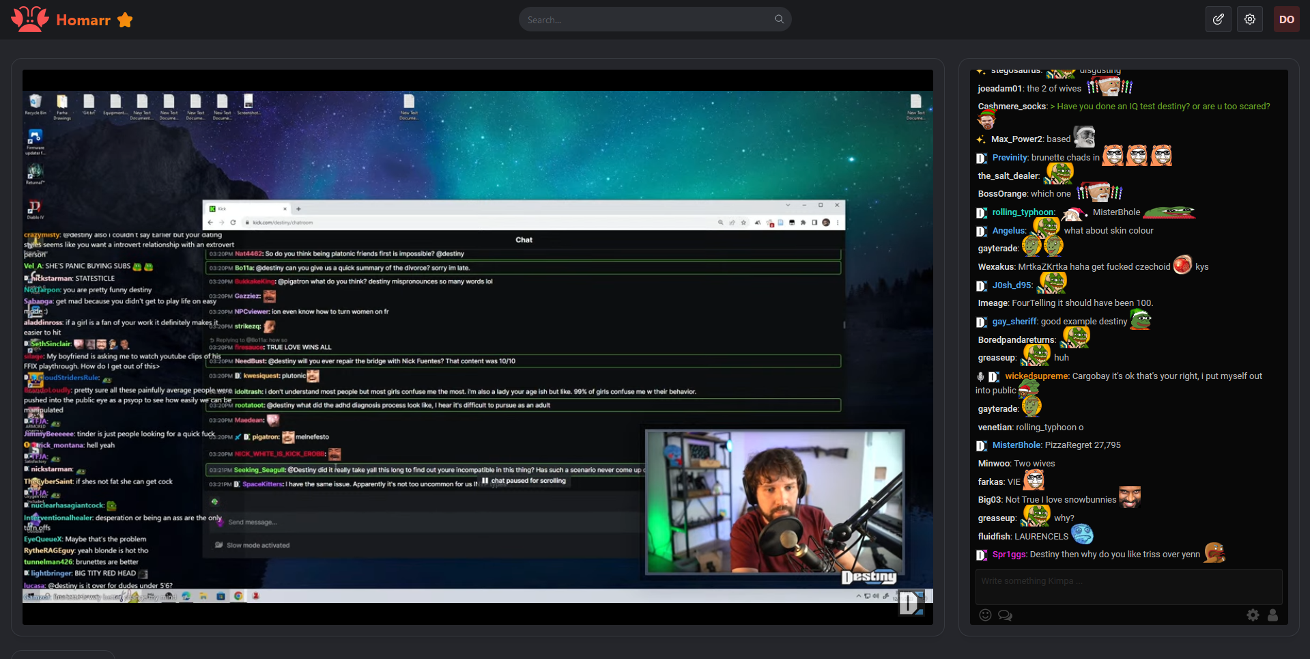The image size is (1310, 659).
Task: Click new tab plus in streamed browser
Action: 298,208
